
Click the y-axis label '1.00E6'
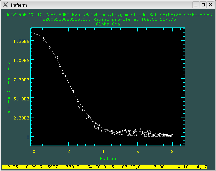[x=21, y=61]
